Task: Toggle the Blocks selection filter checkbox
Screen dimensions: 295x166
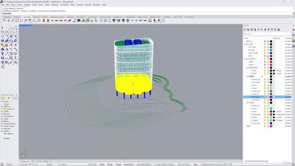Action: [x=2, y=121]
